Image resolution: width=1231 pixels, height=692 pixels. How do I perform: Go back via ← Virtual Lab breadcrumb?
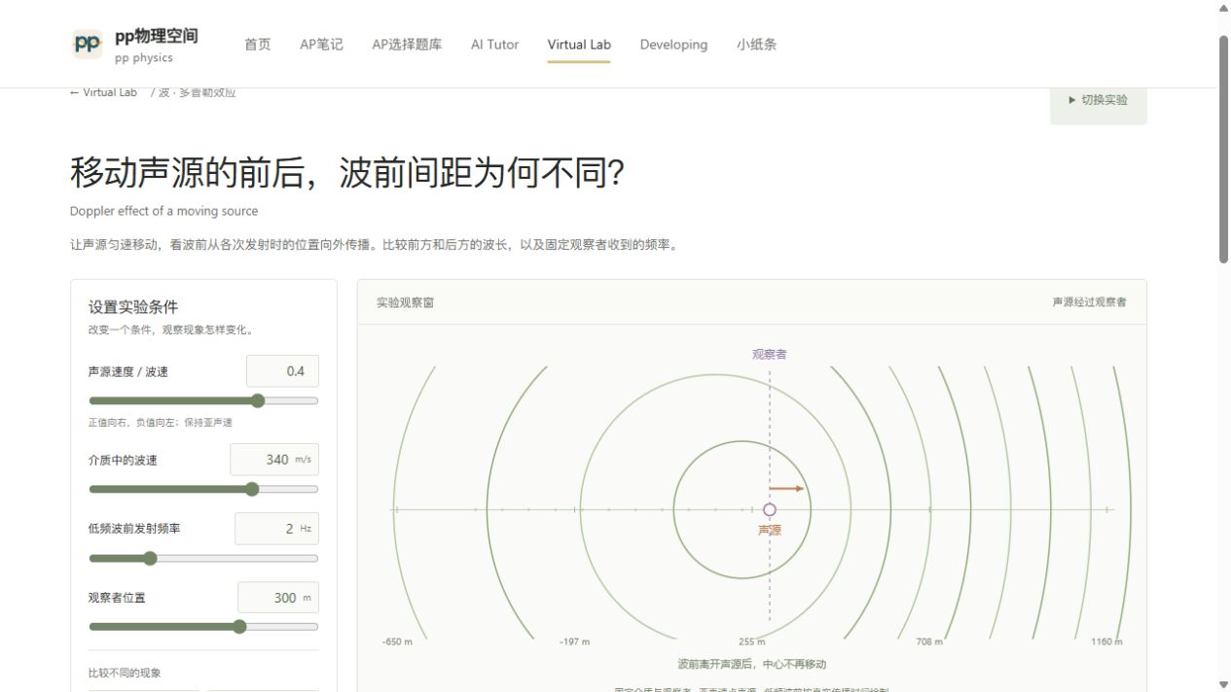coord(103,92)
